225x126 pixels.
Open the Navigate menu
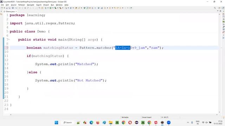pos(31,5)
